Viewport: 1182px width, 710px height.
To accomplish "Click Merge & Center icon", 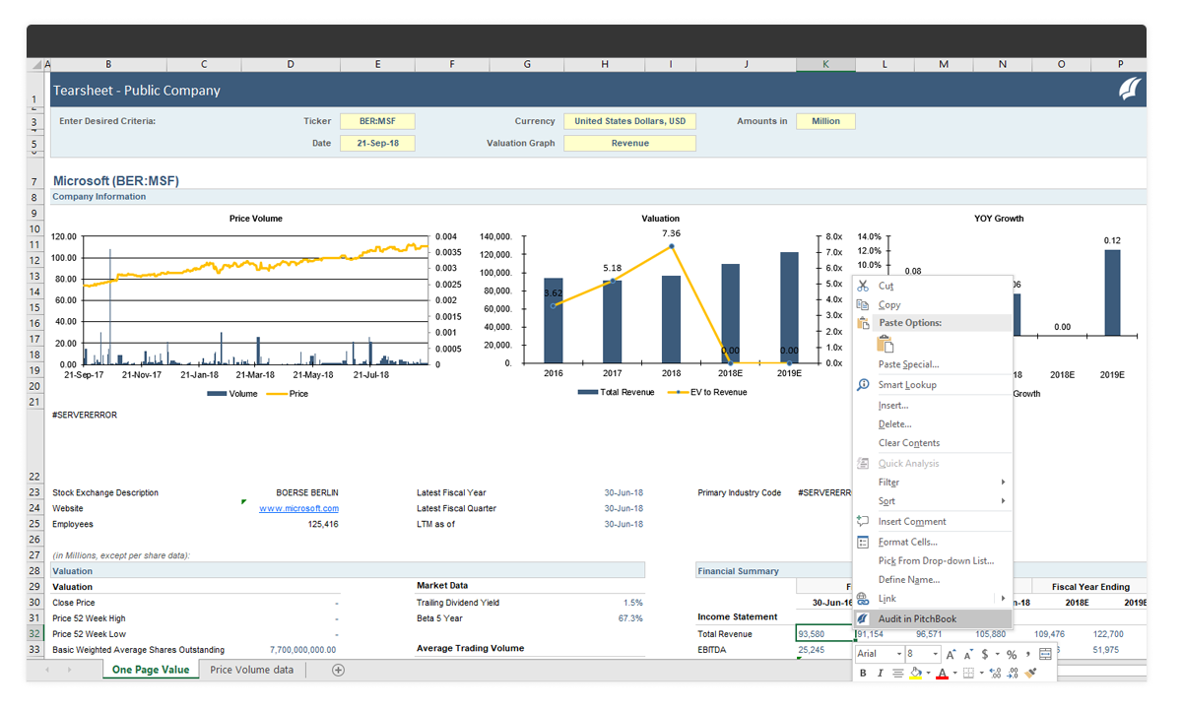I will (x=1045, y=654).
